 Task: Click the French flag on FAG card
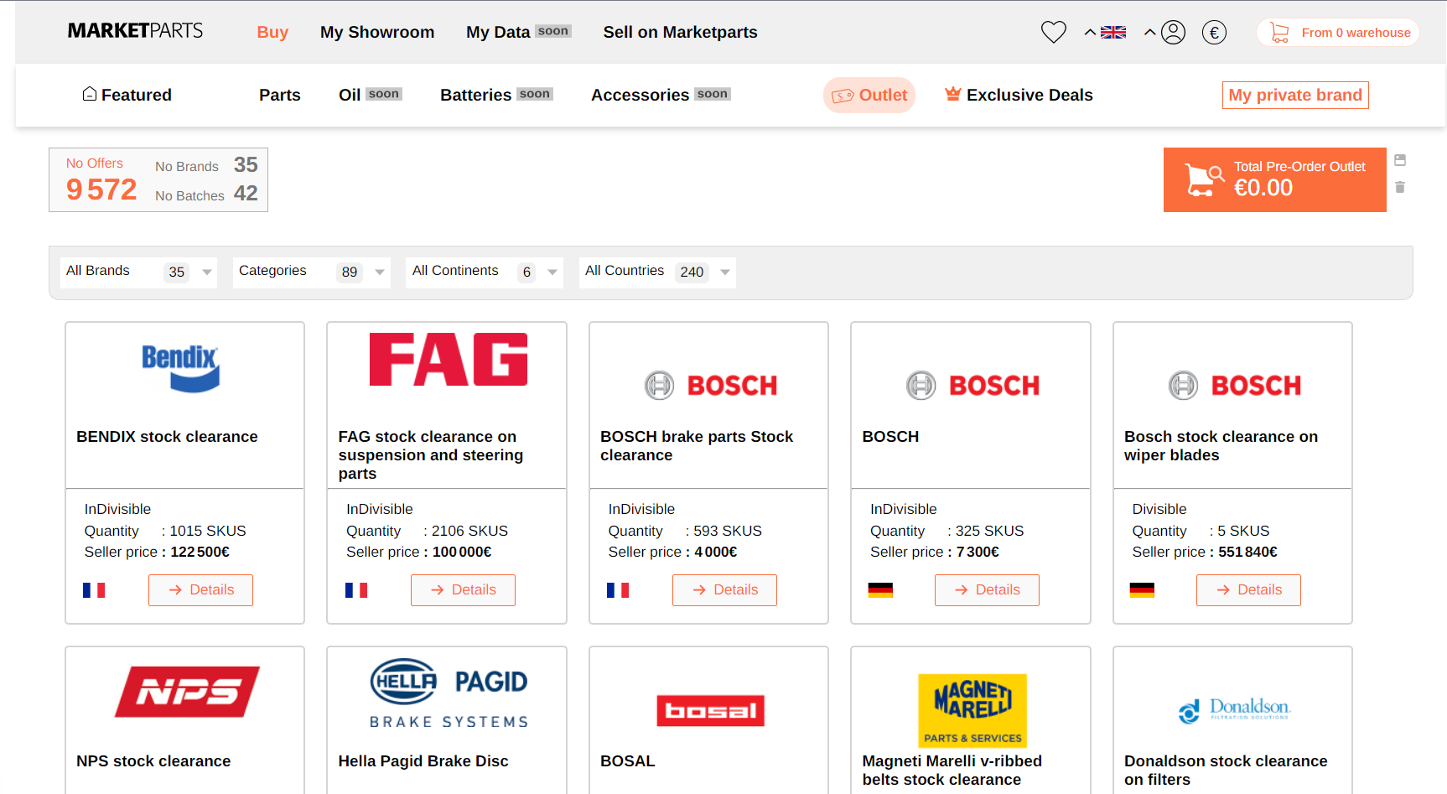[356, 590]
